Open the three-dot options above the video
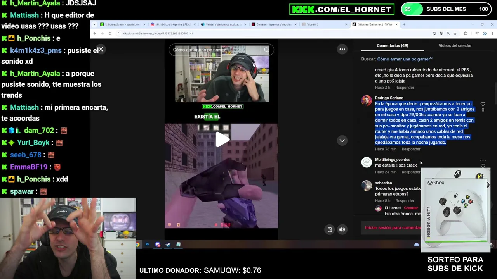497x279 pixels. (x=342, y=49)
